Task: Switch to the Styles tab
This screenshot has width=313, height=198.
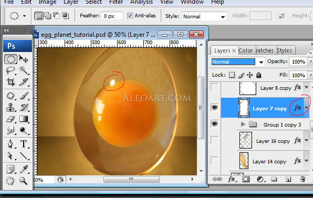Action: tap(284, 50)
